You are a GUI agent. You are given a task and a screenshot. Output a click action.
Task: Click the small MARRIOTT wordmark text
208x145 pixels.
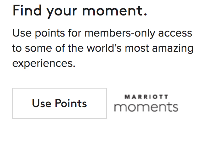146,97
